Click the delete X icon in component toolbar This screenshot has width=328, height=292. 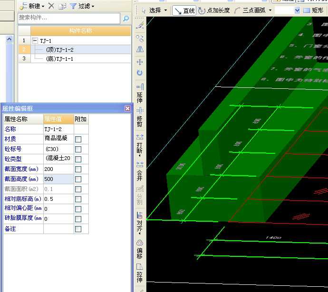pos(51,6)
